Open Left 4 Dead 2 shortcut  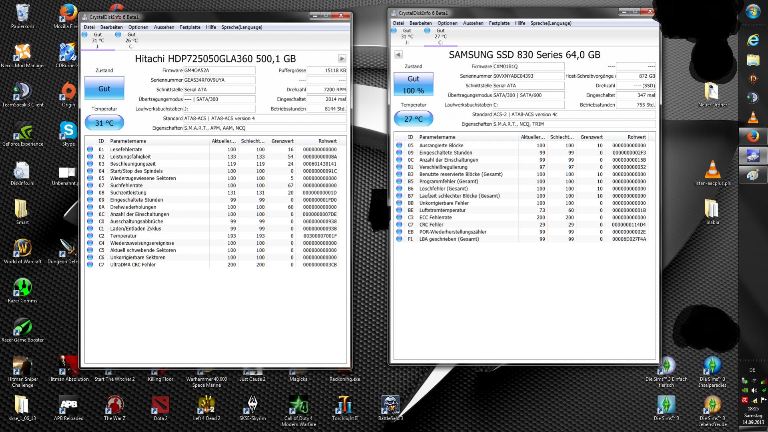(x=207, y=408)
